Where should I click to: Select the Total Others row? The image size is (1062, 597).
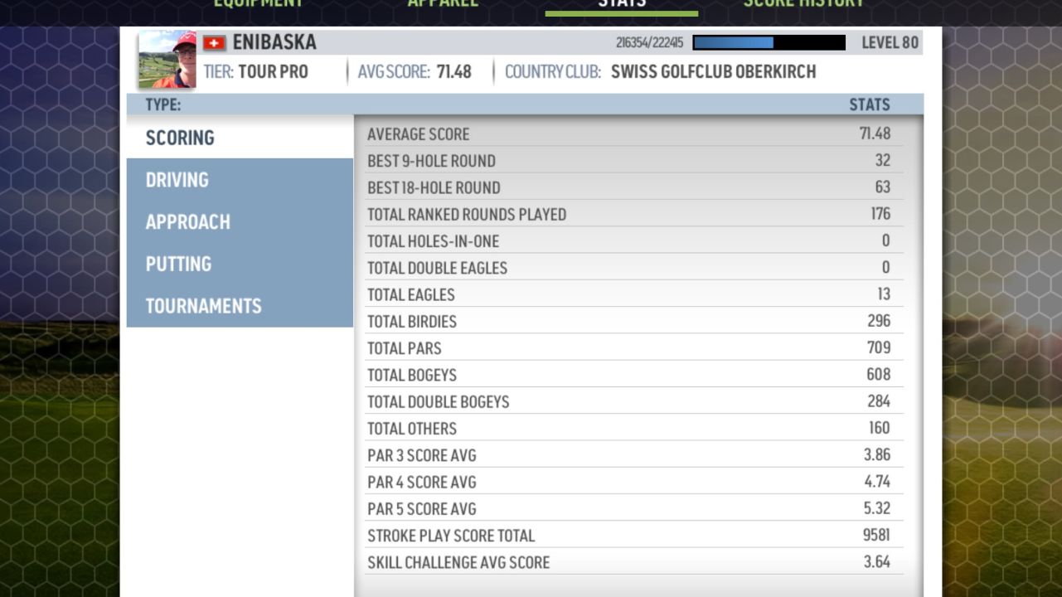(634, 428)
